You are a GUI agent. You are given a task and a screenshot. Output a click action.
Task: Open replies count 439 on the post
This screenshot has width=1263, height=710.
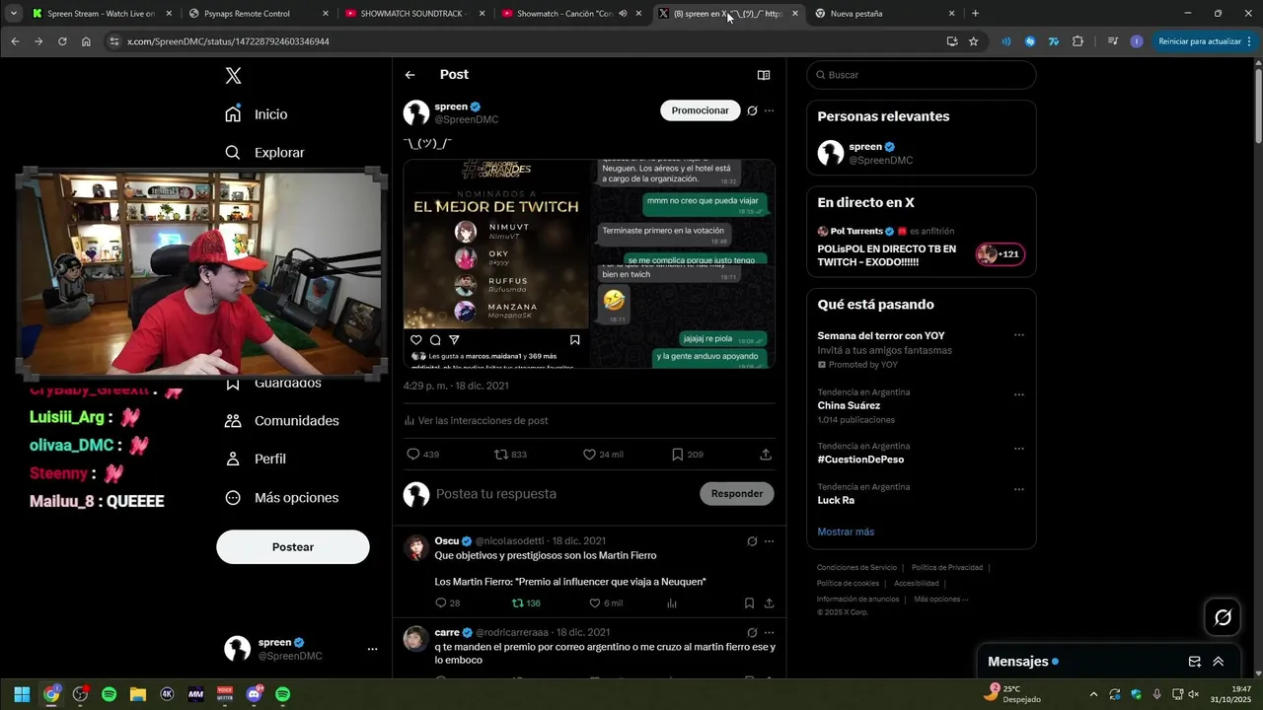422,455
